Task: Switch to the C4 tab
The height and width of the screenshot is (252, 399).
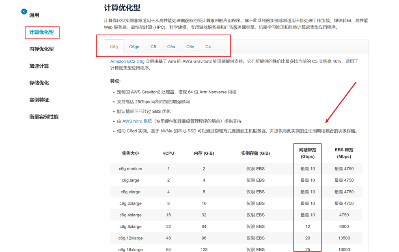Action: [x=208, y=47]
